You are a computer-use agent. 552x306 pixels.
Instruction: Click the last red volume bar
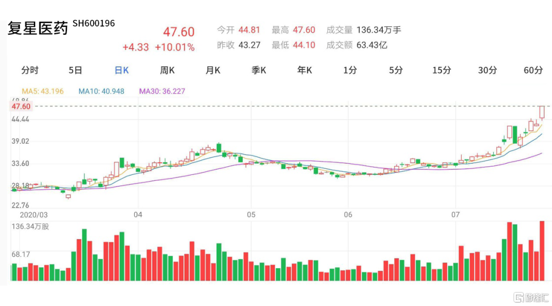[542, 251]
